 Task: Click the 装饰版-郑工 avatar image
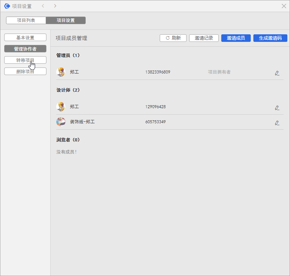(61, 122)
